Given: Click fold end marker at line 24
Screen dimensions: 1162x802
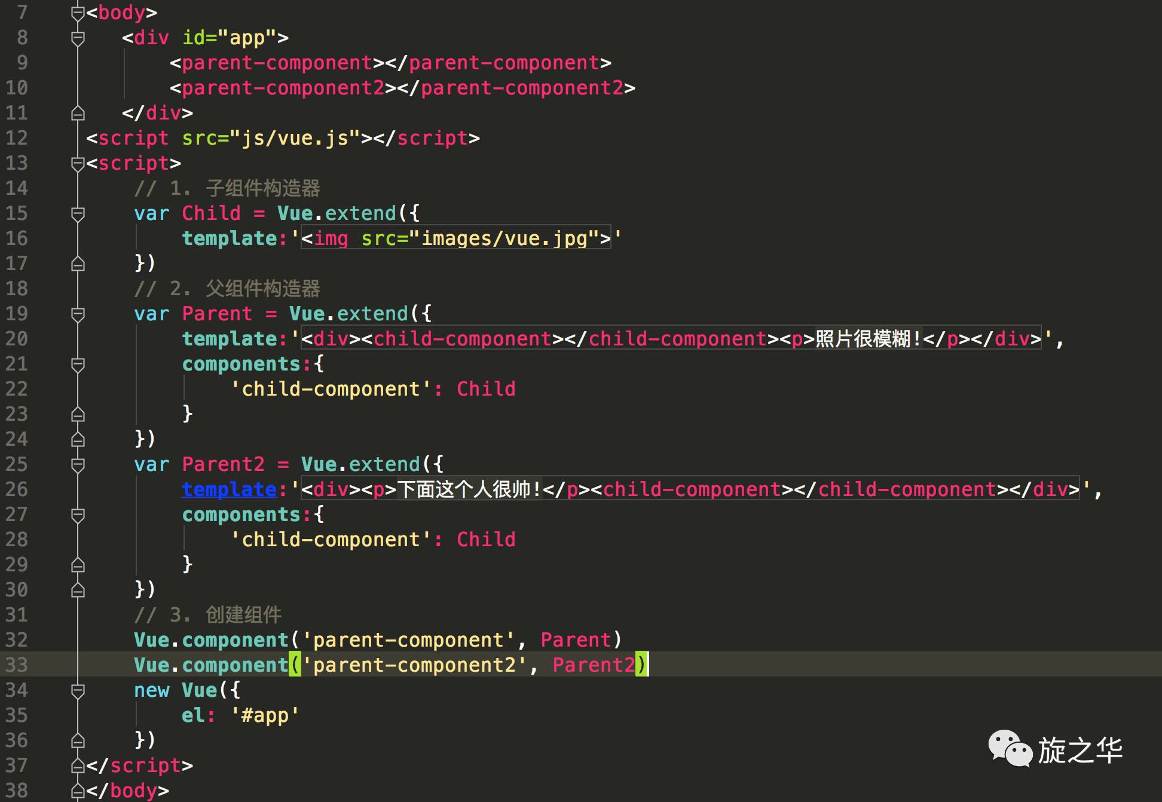Looking at the screenshot, I should [x=78, y=439].
